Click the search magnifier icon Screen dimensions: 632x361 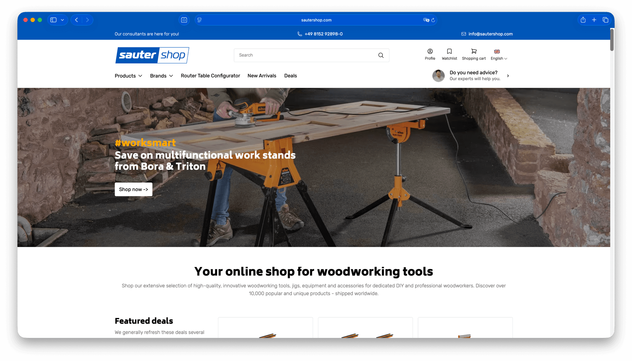381,55
